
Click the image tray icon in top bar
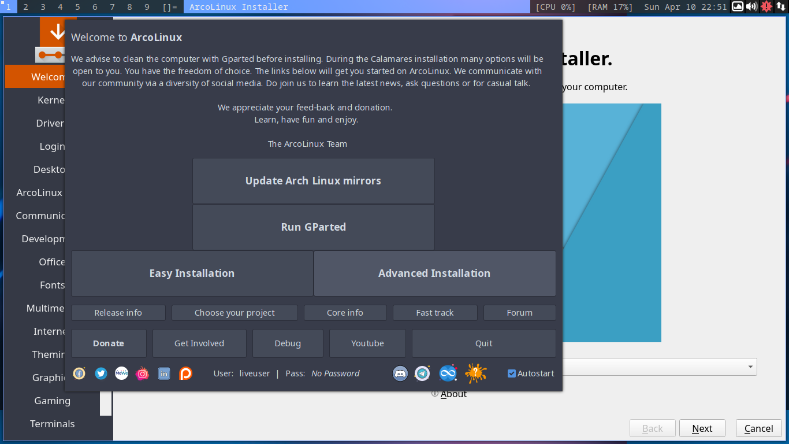pos(738,7)
